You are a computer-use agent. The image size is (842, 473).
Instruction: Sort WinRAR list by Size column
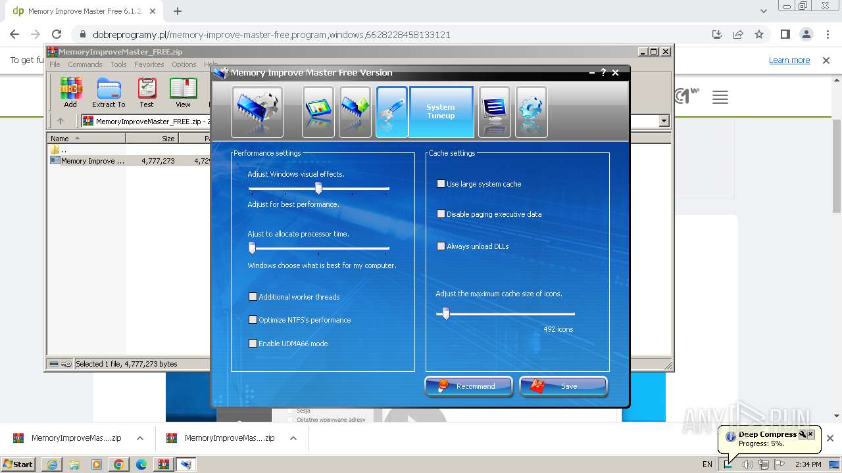point(152,139)
